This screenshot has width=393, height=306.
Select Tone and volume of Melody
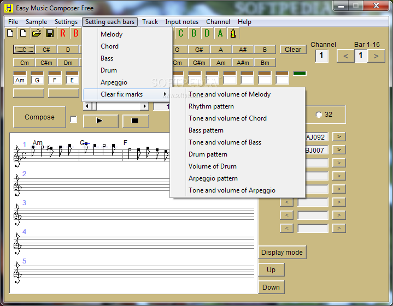click(x=237, y=94)
